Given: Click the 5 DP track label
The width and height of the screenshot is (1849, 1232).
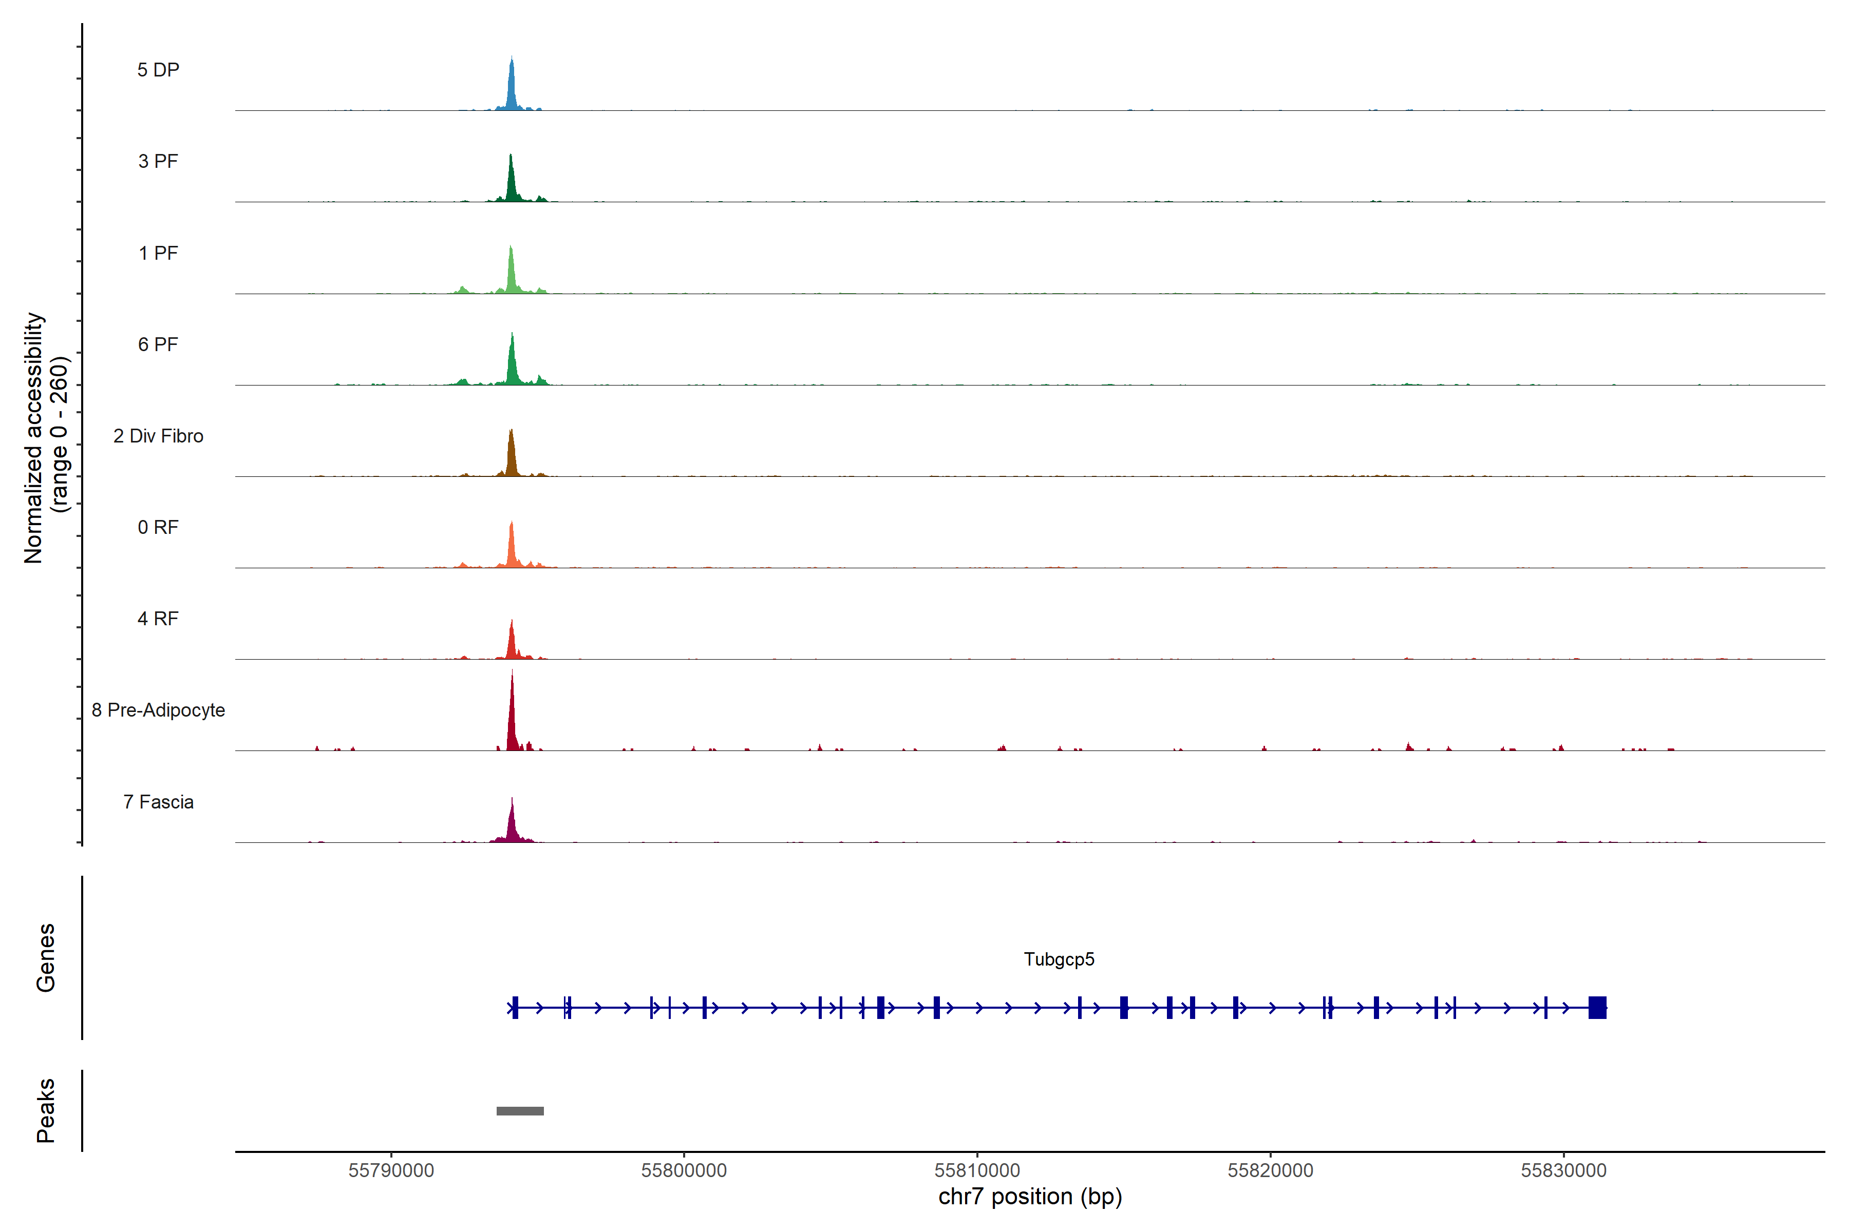Looking at the screenshot, I should (x=158, y=70).
